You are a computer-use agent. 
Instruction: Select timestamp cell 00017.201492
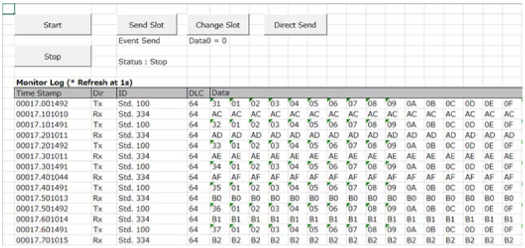tap(53, 146)
